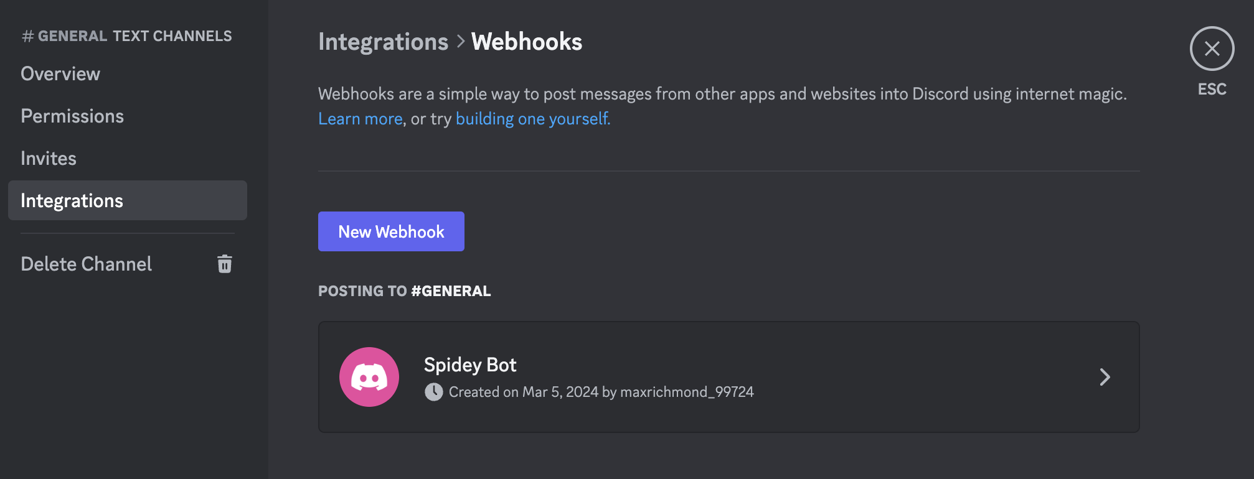The height and width of the screenshot is (479, 1254).
Task: Open the Invites section
Action: click(128, 158)
